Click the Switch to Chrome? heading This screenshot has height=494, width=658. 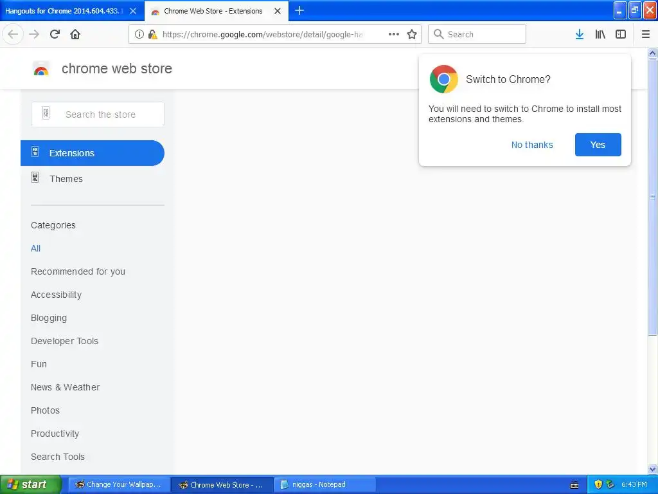point(508,79)
